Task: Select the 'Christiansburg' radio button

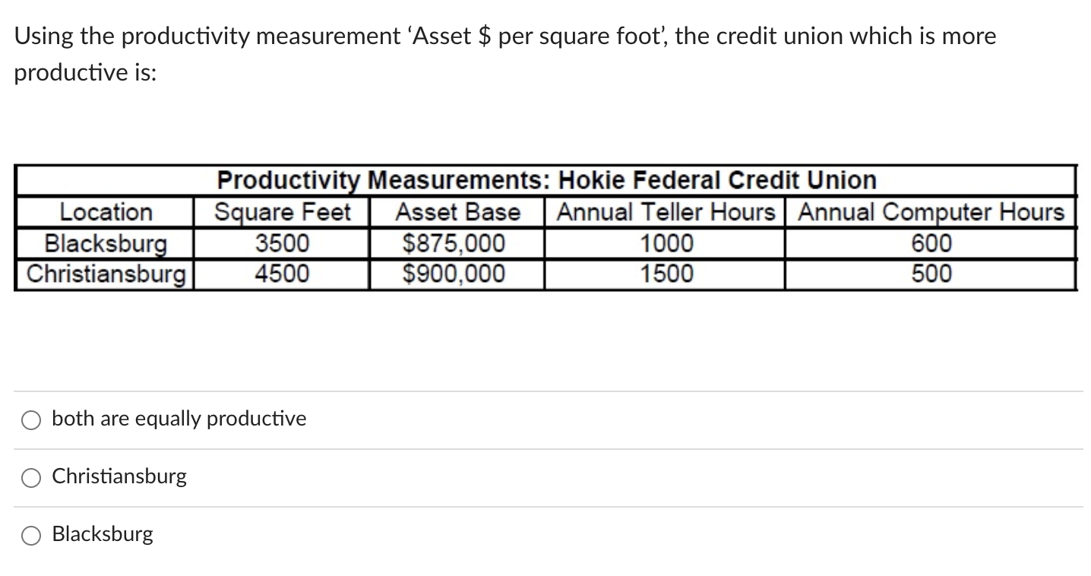Action: pyautogui.click(x=30, y=477)
